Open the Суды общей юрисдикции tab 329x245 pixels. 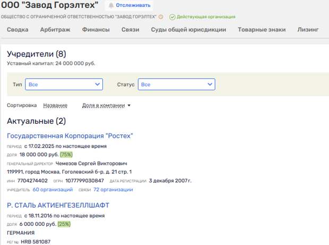point(188,30)
